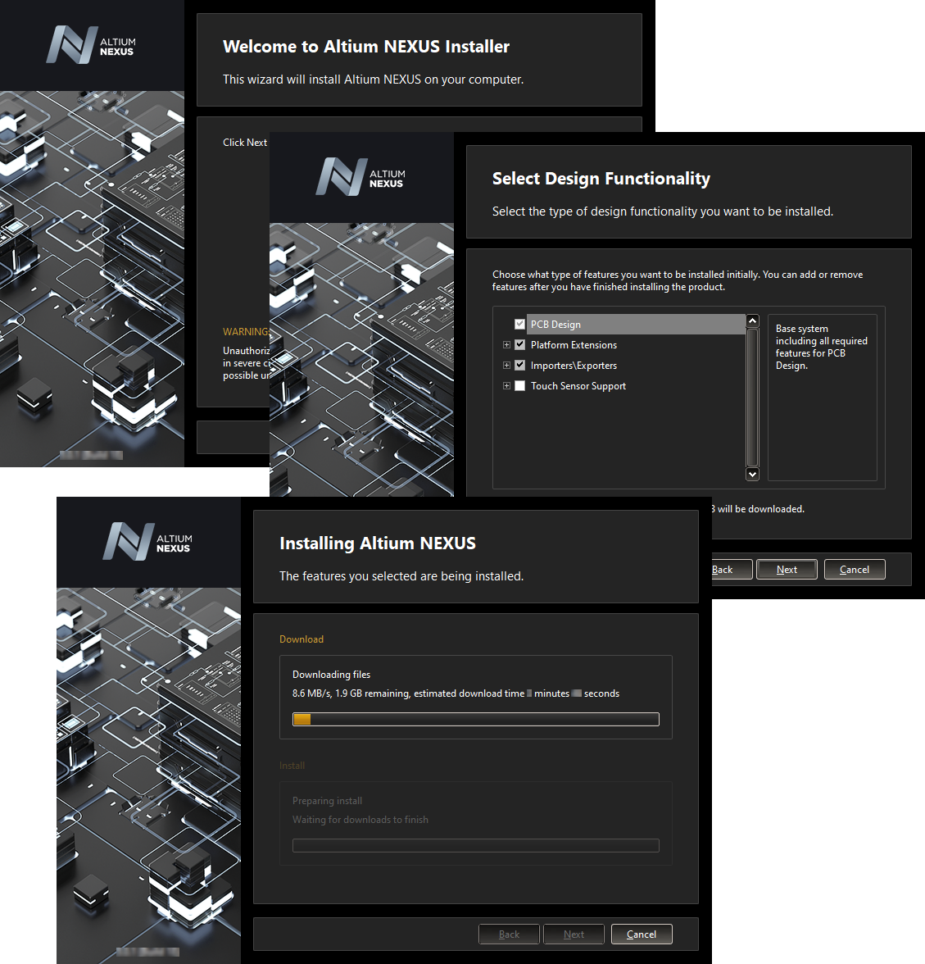Expand the Platform Extensions tree node

click(506, 345)
